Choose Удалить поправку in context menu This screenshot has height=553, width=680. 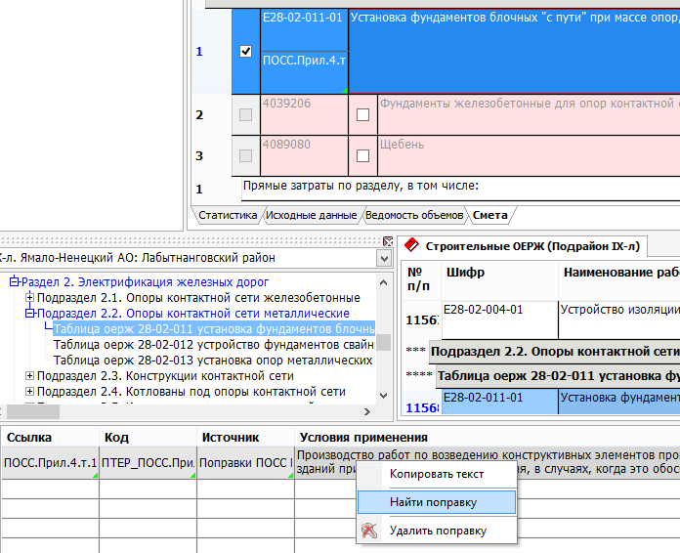coord(437,531)
